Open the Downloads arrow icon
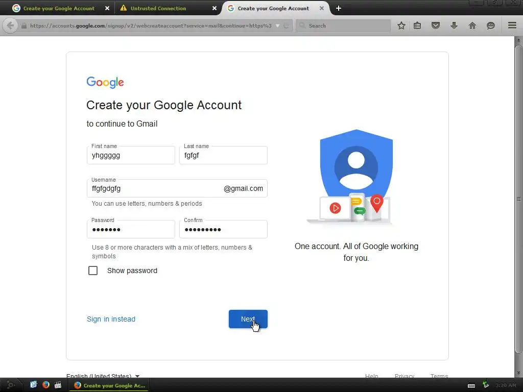Screen dimensions: 523x392 pyautogui.click(x=454, y=26)
